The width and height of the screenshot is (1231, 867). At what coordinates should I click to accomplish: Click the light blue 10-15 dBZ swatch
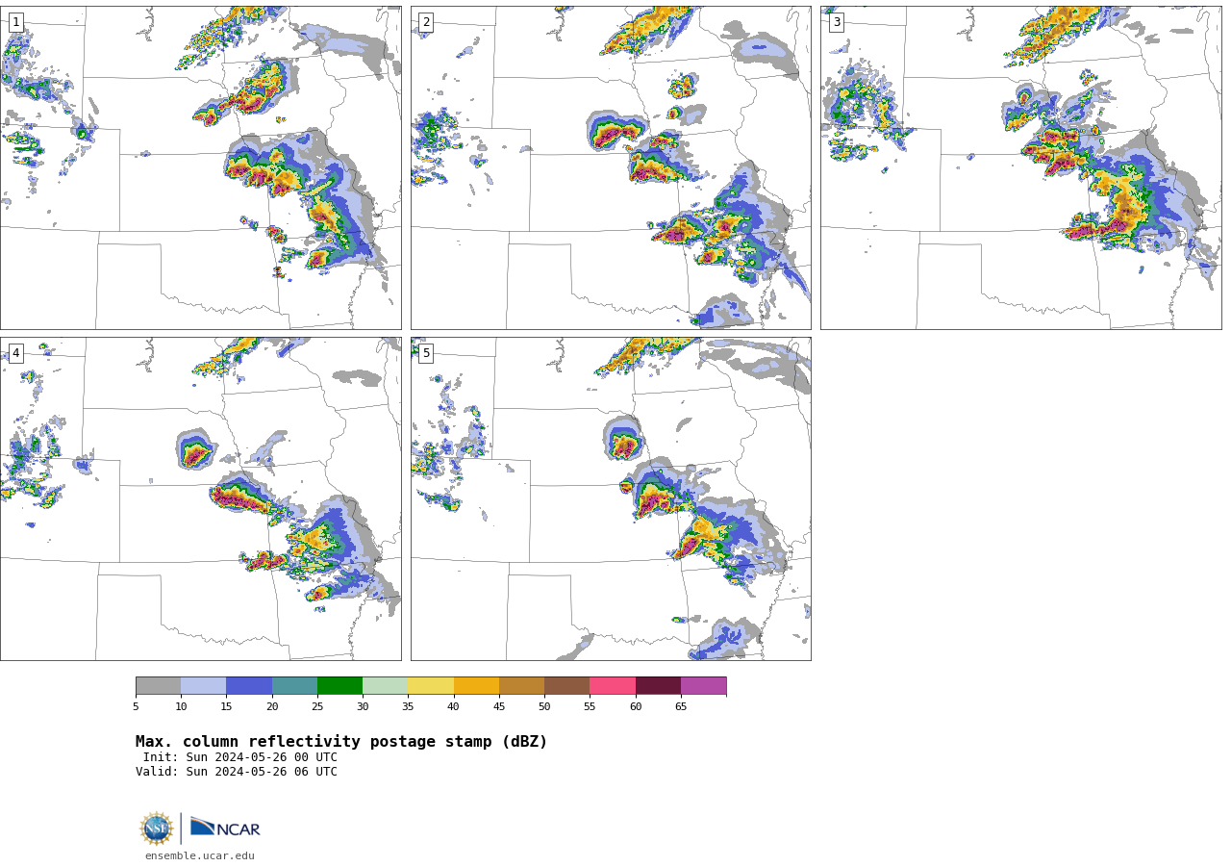[x=203, y=685]
